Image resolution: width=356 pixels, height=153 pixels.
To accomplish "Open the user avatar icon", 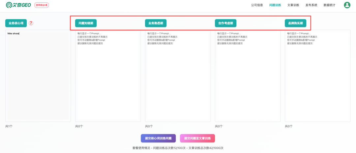I will (x=347, y=5).
